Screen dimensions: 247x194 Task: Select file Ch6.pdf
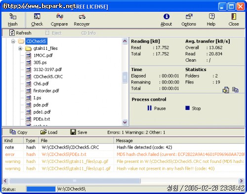(41, 84)
